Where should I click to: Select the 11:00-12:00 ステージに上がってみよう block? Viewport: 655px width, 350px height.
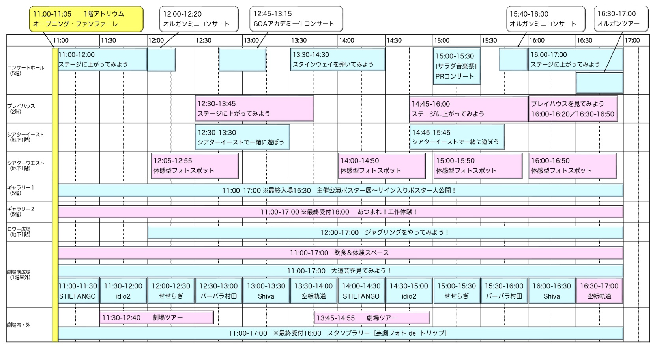[x=103, y=60]
